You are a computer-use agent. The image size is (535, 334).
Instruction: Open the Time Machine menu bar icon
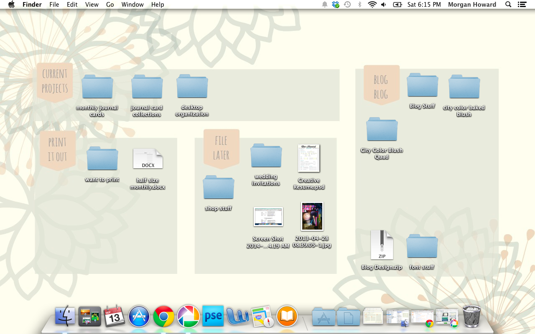[x=347, y=5]
